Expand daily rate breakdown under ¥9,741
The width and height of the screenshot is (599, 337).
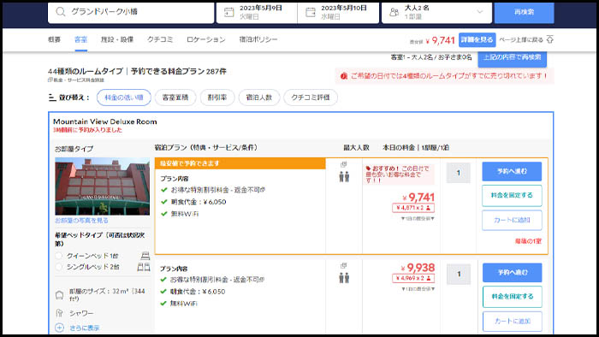(418, 219)
